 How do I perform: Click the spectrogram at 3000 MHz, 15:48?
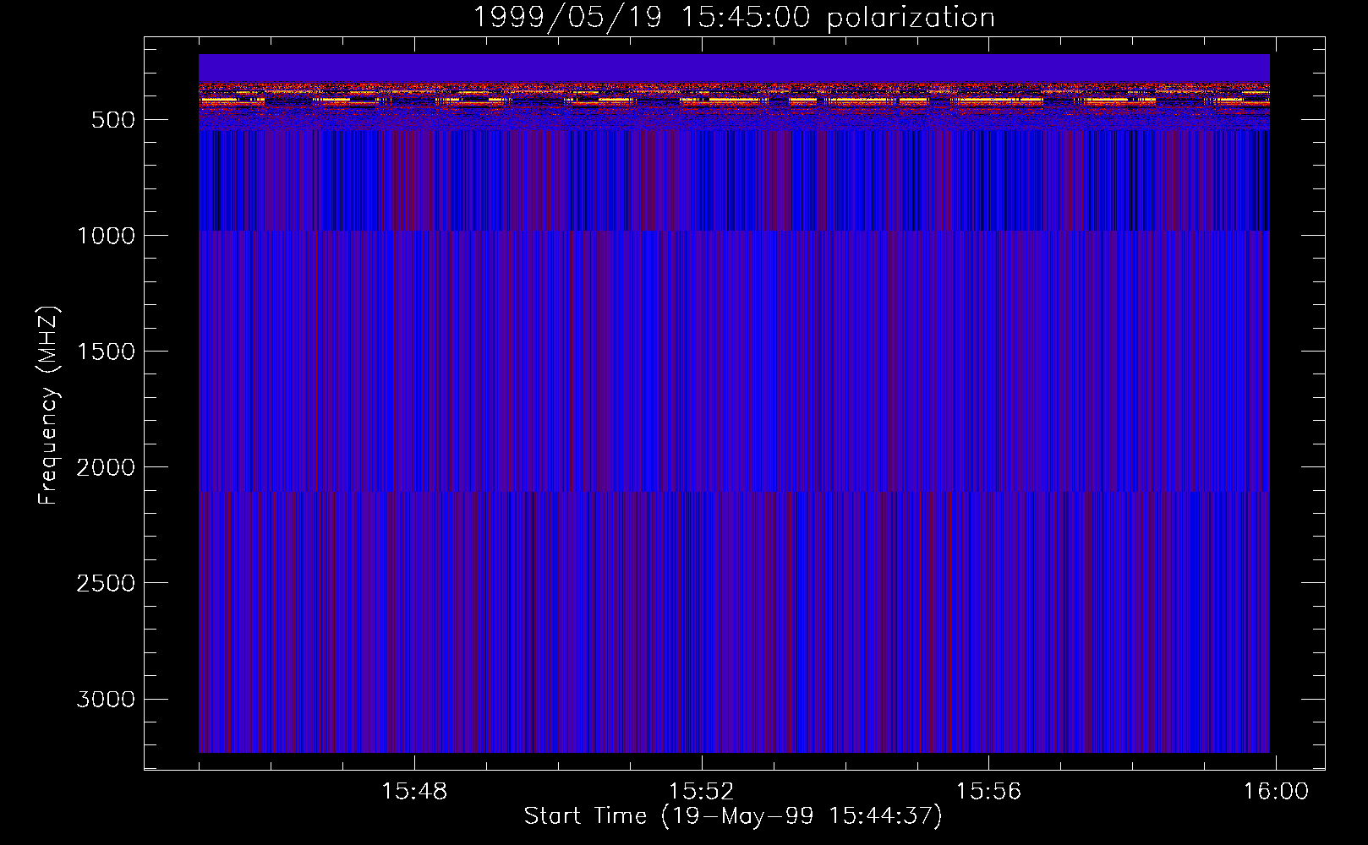click(x=414, y=699)
